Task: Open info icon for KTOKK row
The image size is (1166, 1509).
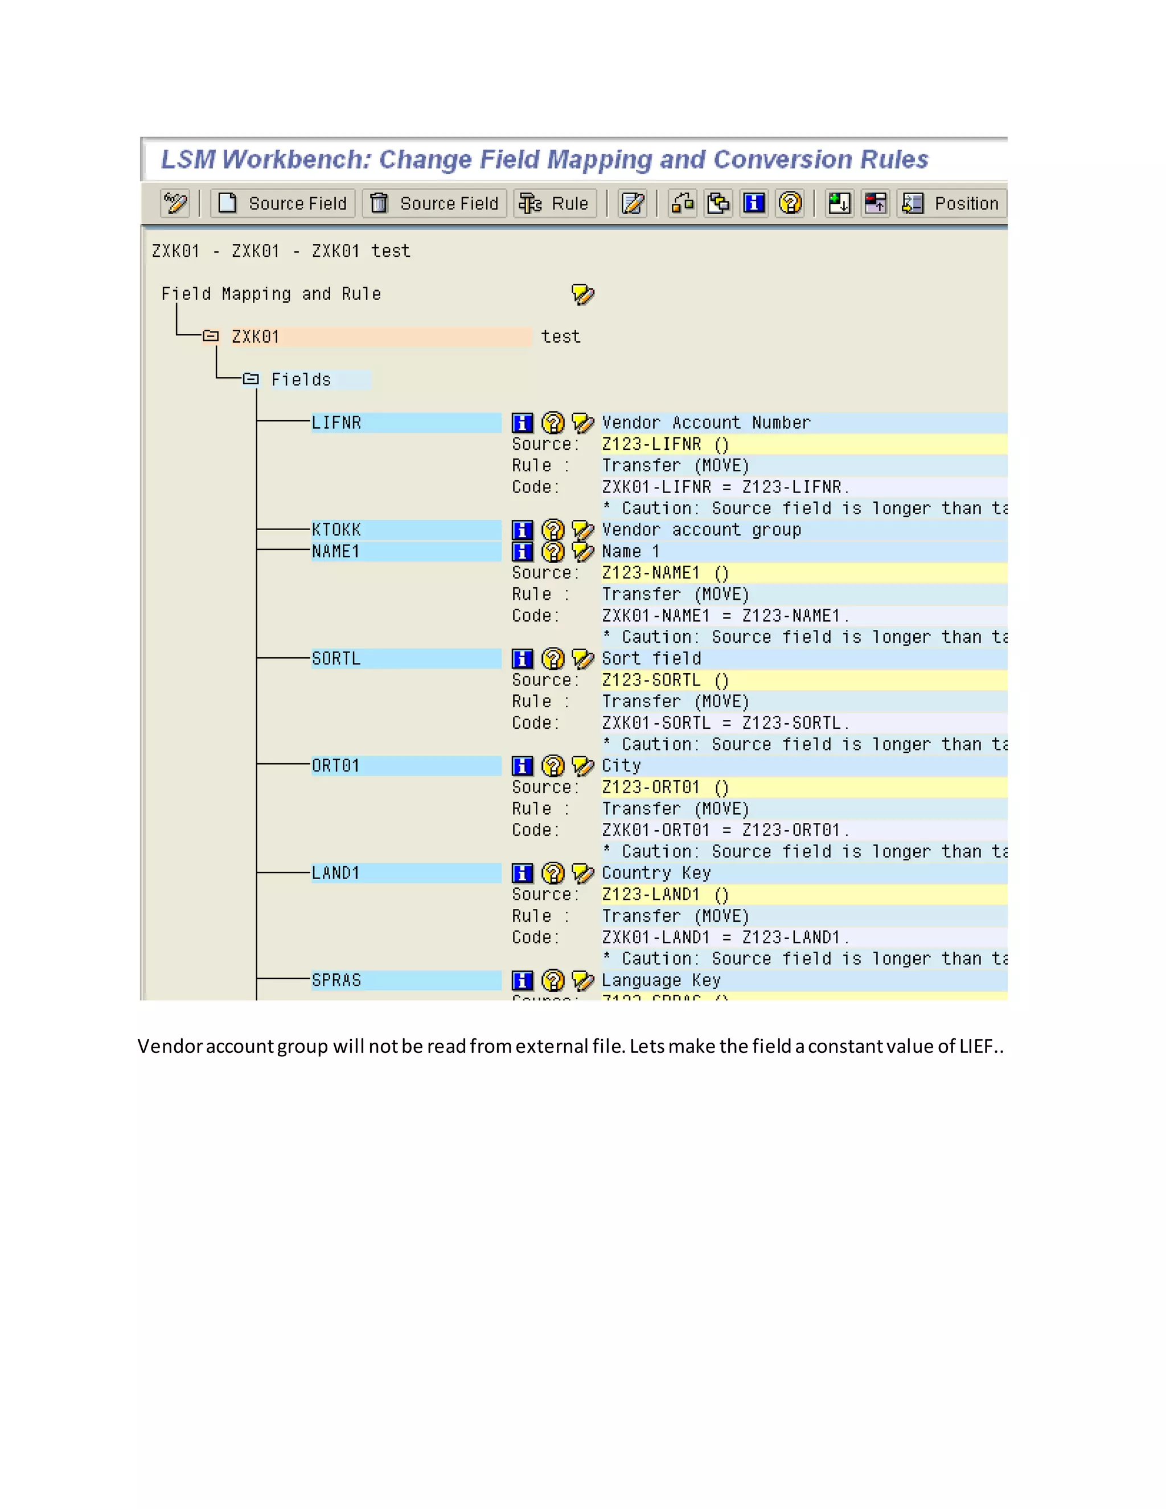Action: tap(522, 530)
